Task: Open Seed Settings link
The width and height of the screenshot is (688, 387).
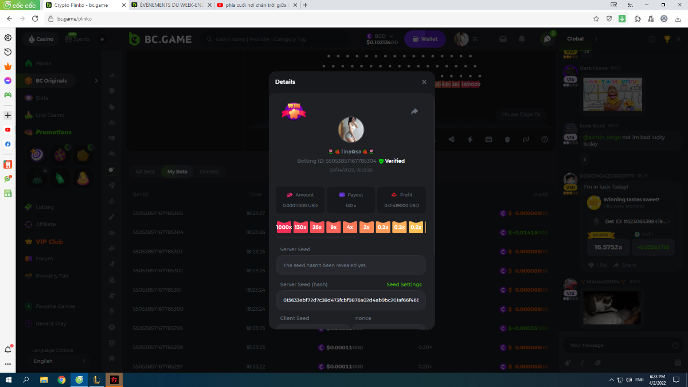Action: (x=404, y=284)
